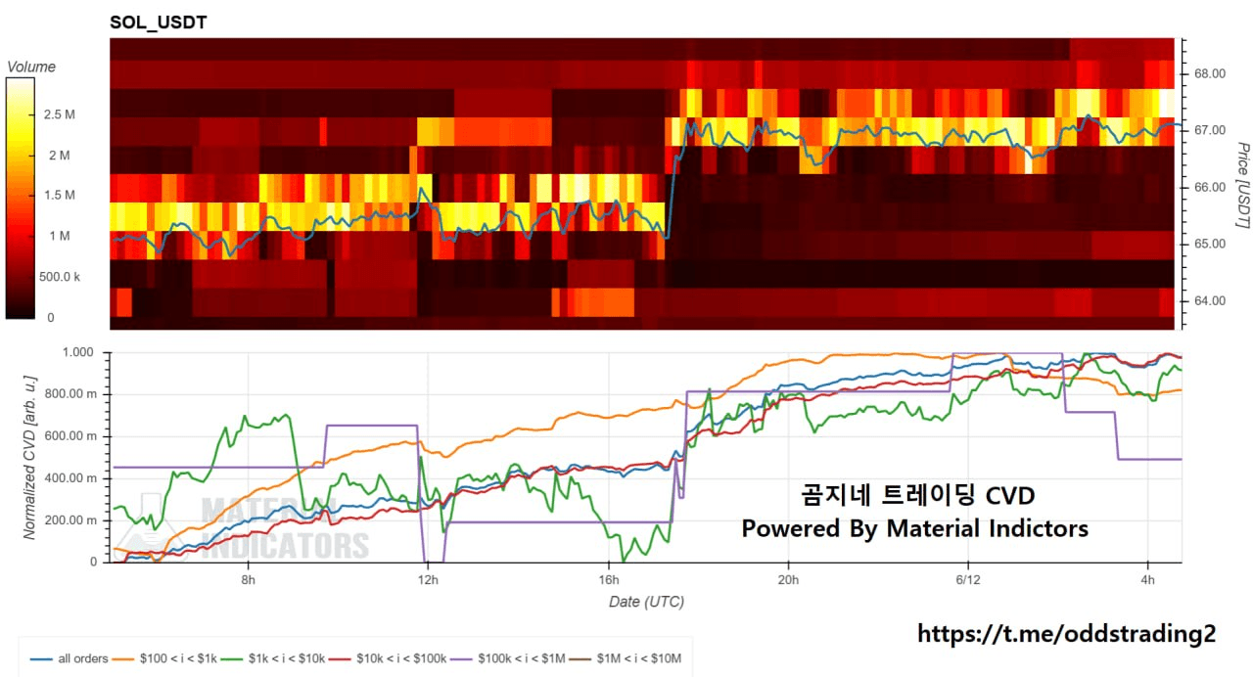Image resolution: width=1253 pixels, height=677 pixels.
Task: Open the t.me/oddstrading2 link
Action: (1067, 634)
